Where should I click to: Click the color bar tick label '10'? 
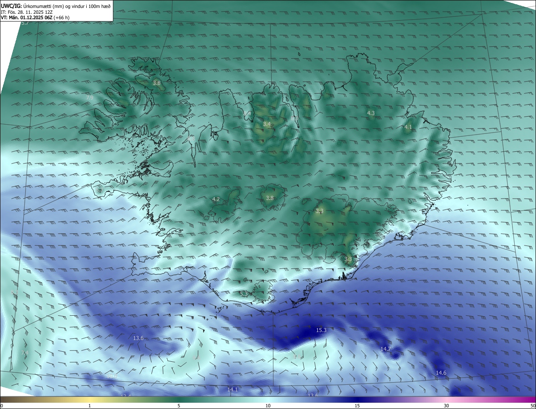[x=268, y=406]
